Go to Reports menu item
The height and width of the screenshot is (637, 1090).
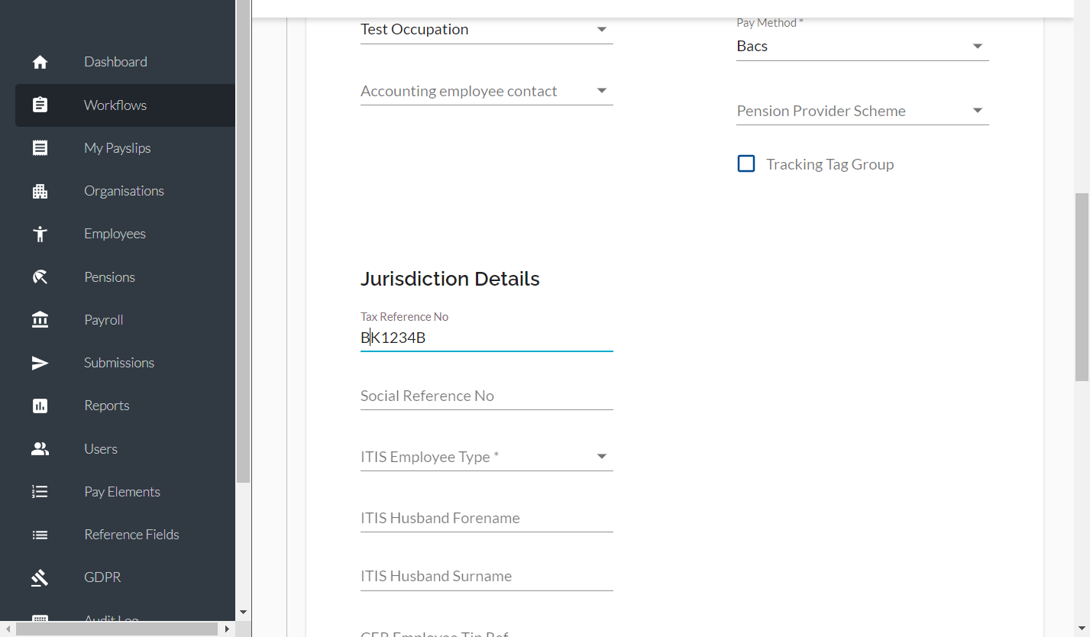(106, 406)
